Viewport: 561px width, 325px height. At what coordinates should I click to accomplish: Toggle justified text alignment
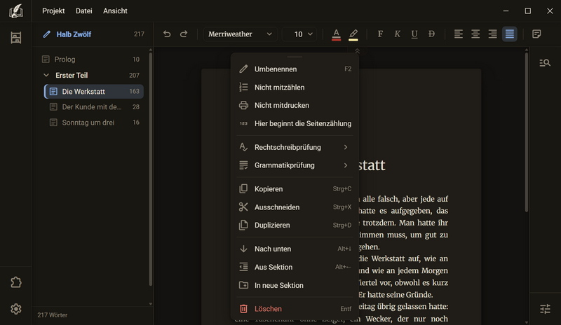point(510,34)
